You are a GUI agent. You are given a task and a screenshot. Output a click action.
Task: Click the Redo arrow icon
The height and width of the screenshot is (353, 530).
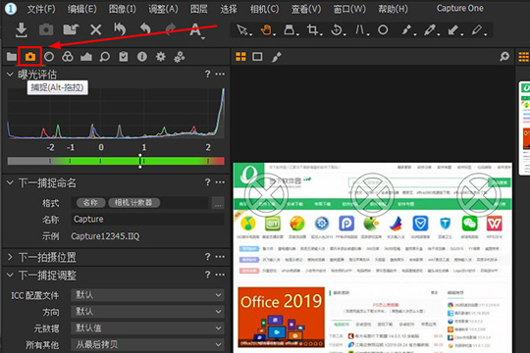pyautogui.click(x=171, y=29)
